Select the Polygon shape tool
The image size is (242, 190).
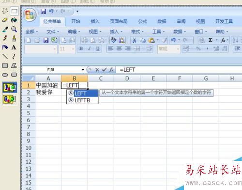coord(14,65)
